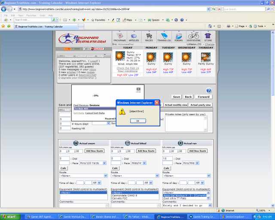The width and height of the screenshot is (275, 220).
Task: Click the Save button
Action: 177,97
